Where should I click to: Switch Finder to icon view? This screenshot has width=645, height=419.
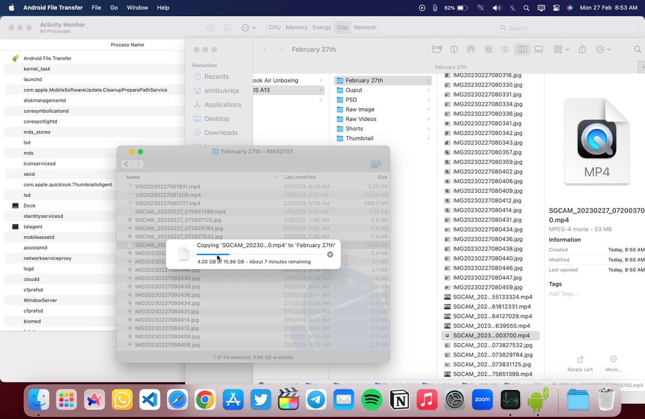(489, 49)
